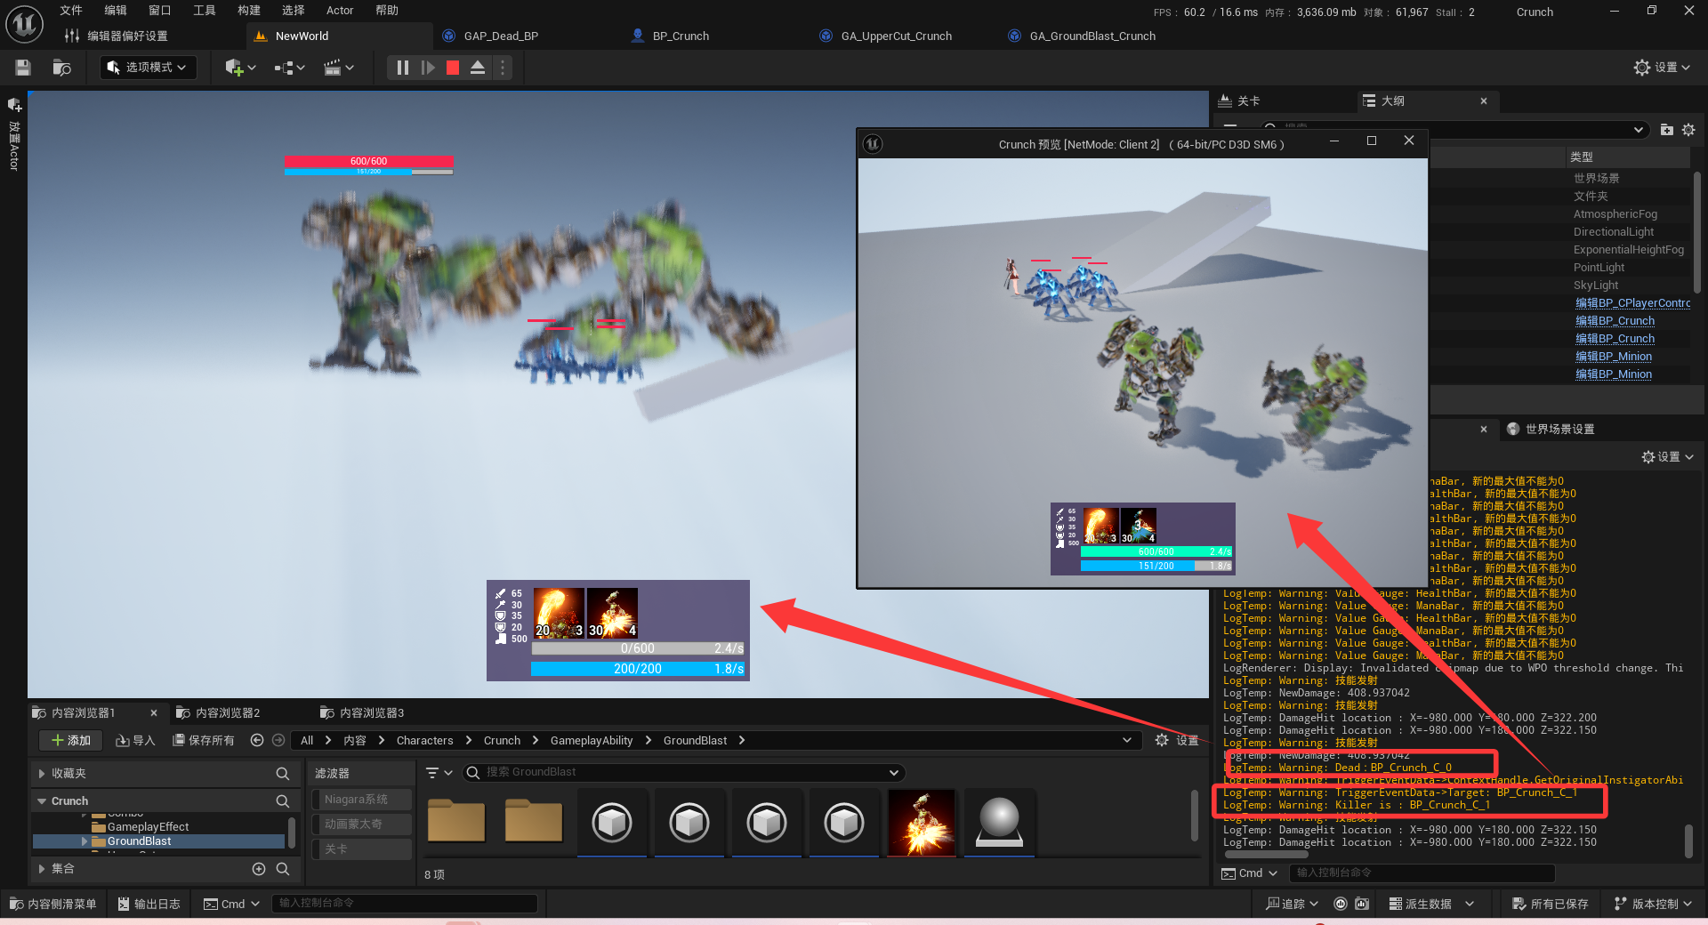1708x925 pixels.
Task: Select the Characters breadcrumb path segment
Action: point(424,741)
